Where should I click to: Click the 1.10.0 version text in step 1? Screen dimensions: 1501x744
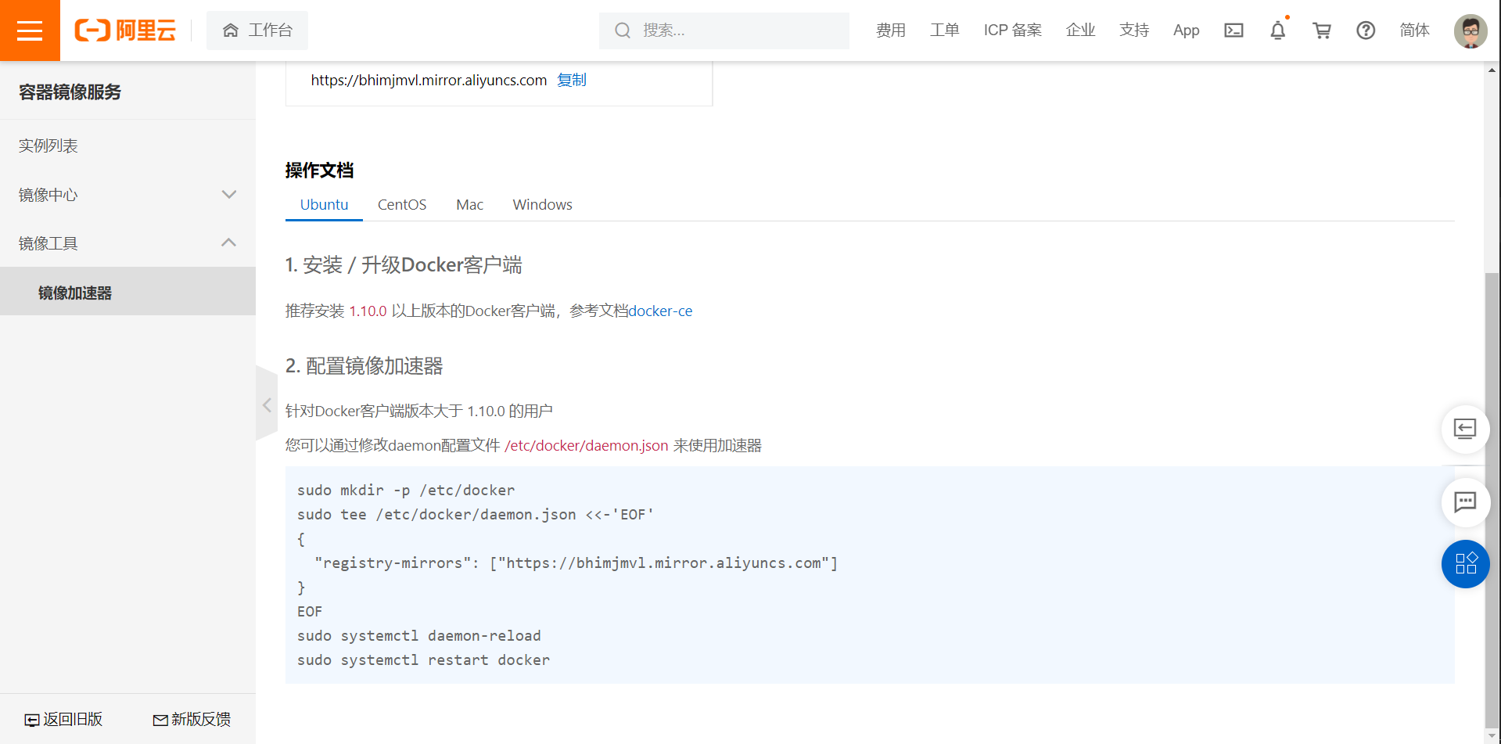tap(368, 311)
